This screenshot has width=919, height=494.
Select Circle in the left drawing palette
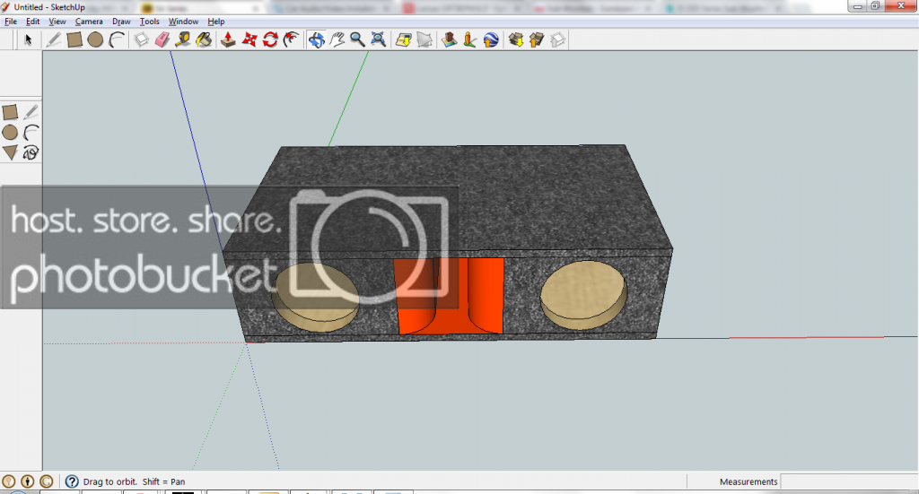coord(10,133)
